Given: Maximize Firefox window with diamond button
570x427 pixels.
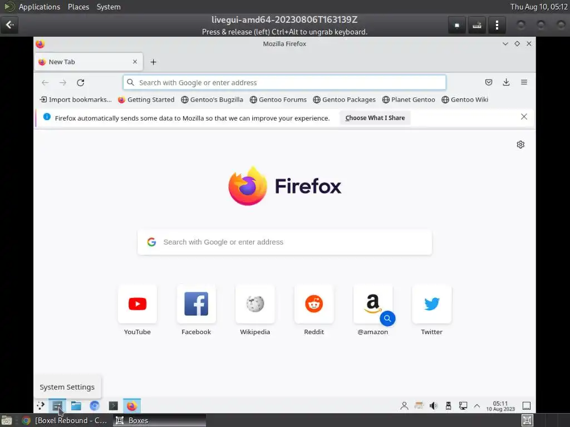Looking at the screenshot, I should (517, 43).
